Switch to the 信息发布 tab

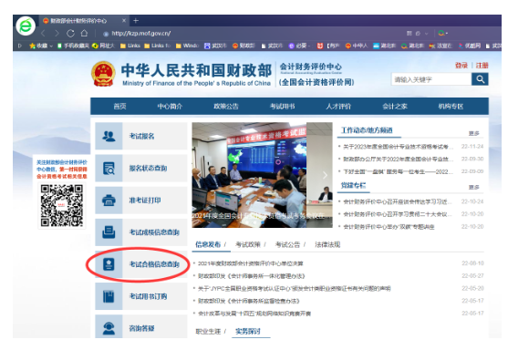point(208,244)
